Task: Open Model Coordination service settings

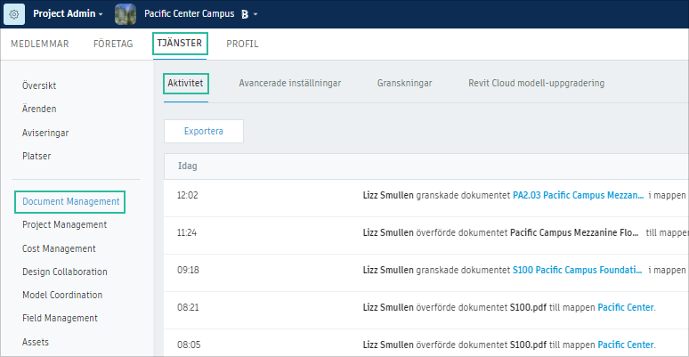Action: click(x=62, y=295)
